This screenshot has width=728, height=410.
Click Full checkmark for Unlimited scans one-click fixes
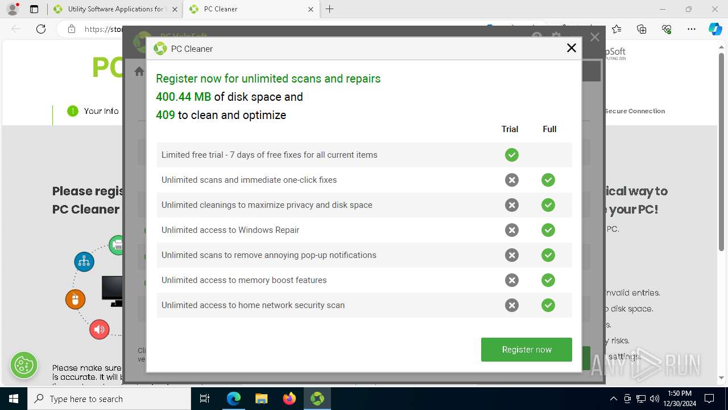tap(548, 180)
